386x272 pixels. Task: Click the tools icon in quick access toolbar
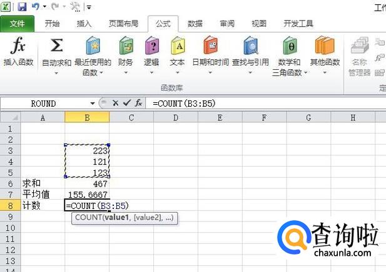click(x=75, y=6)
